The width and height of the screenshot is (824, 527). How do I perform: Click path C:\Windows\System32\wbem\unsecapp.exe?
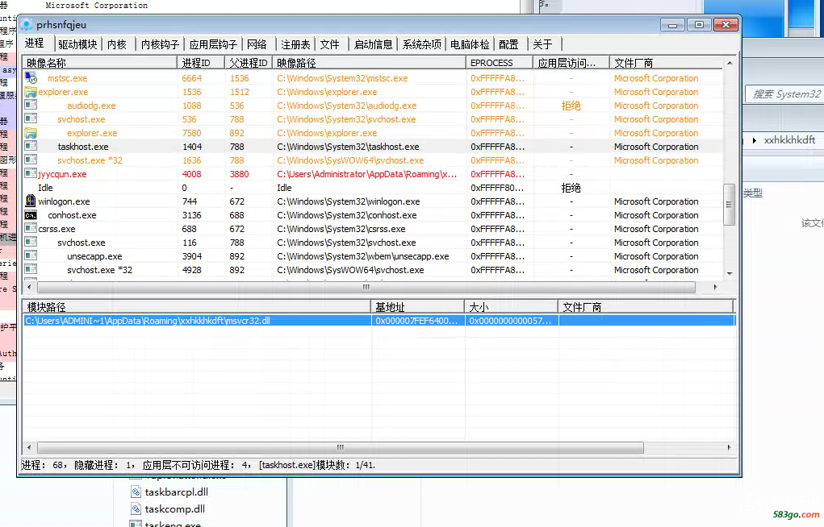[362, 256]
